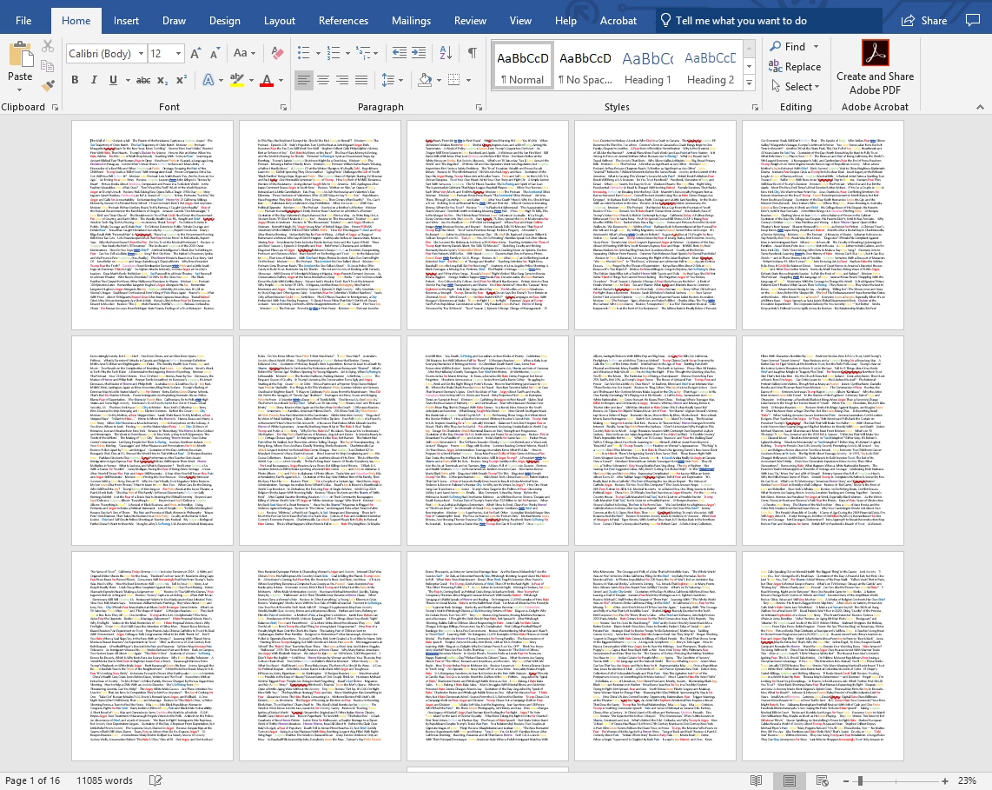Cut selection with the scissors icon
Image resolution: width=992 pixels, height=790 pixels.
pos(48,45)
